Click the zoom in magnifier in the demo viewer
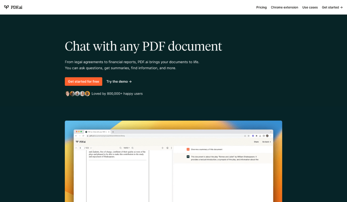The height and width of the screenshot is (202, 347). [132, 148]
